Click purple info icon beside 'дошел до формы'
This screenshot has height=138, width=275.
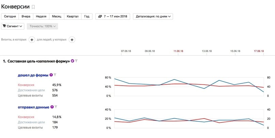coord(51,75)
